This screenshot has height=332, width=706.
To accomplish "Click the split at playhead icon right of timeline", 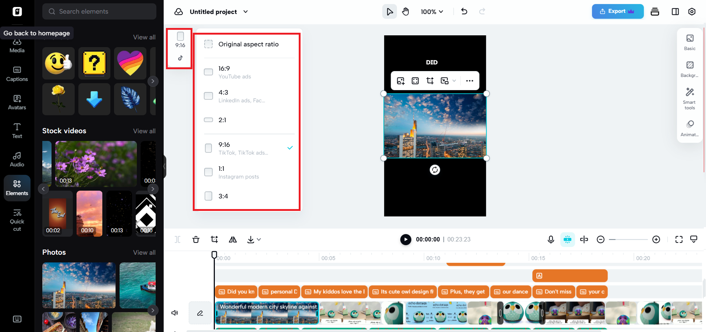I will 584,240.
